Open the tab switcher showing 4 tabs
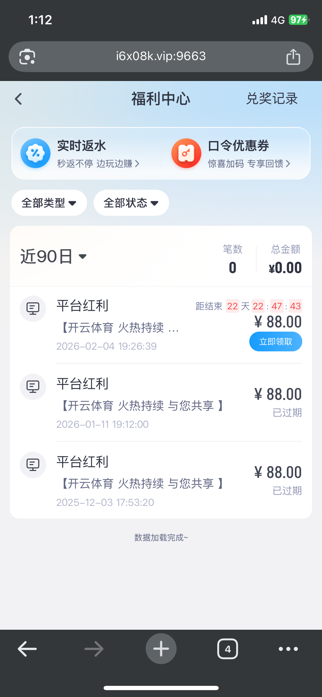 click(228, 649)
